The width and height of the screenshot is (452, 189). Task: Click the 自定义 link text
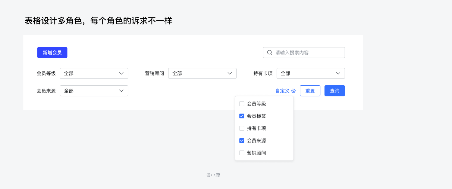[x=282, y=91]
